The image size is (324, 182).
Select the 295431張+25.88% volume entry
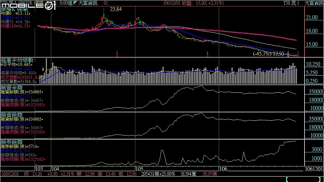[158, 174]
